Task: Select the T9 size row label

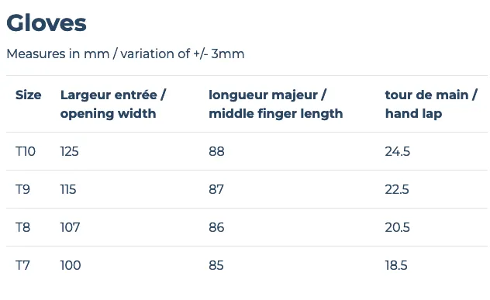Action: point(22,189)
